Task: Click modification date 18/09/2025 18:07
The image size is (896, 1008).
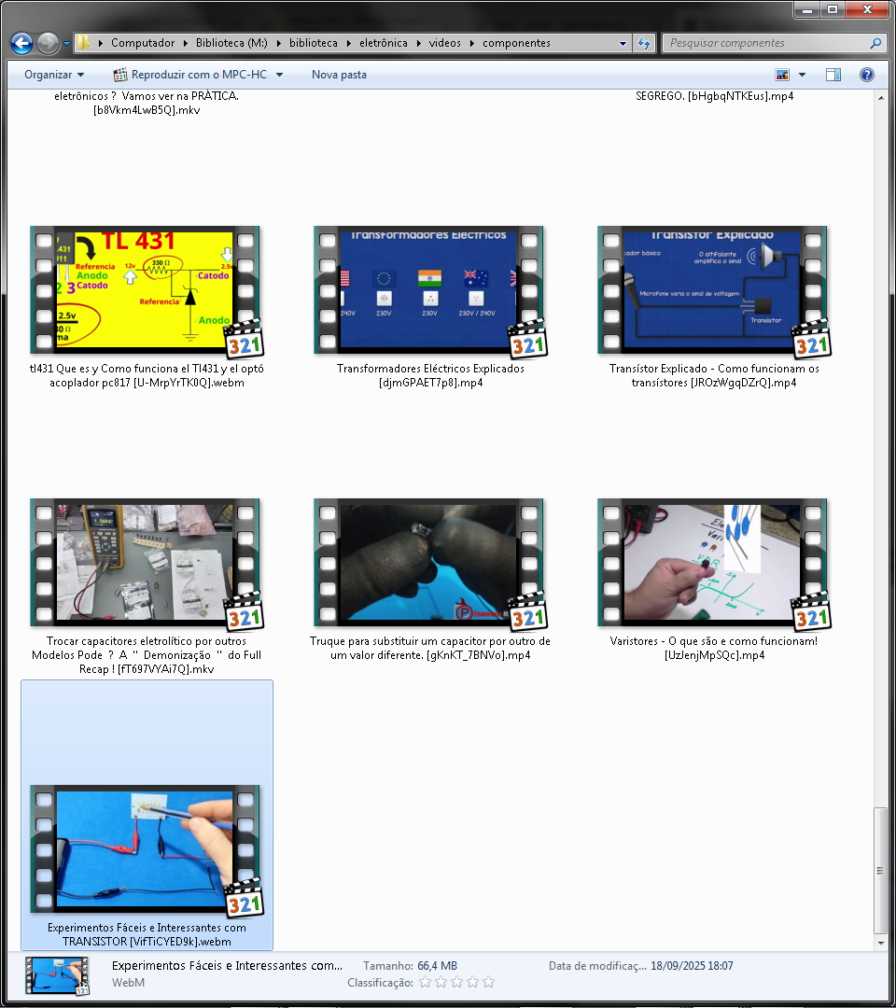Action: [x=692, y=966]
